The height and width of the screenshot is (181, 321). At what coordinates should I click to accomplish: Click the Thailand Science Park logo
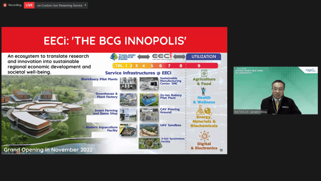pos(123,57)
